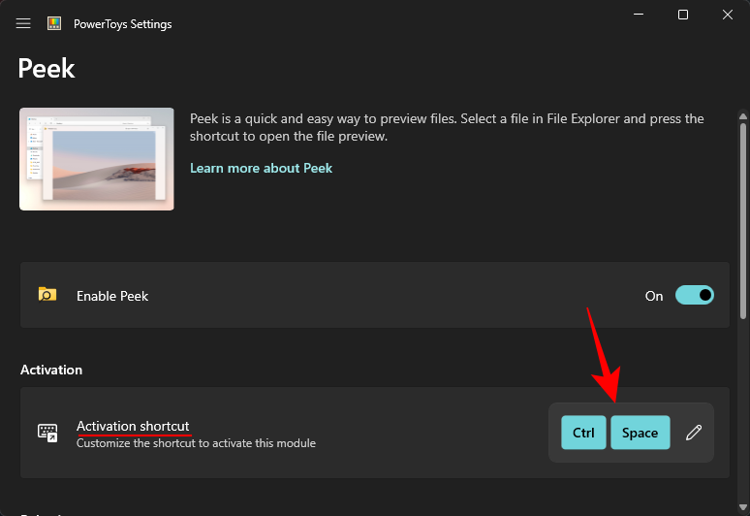Click the PowerToys Settings window title
Screen dimensions: 750x516
click(122, 24)
